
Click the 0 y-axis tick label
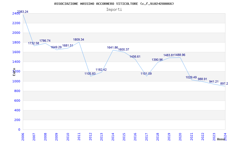click(x=19, y=130)
